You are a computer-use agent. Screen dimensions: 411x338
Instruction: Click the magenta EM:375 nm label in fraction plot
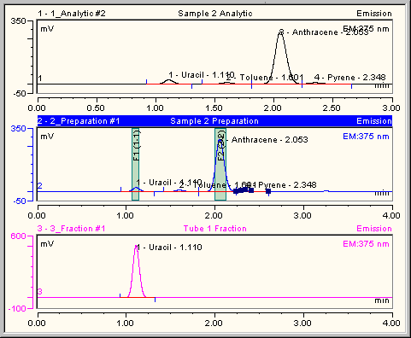click(x=366, y=244)
